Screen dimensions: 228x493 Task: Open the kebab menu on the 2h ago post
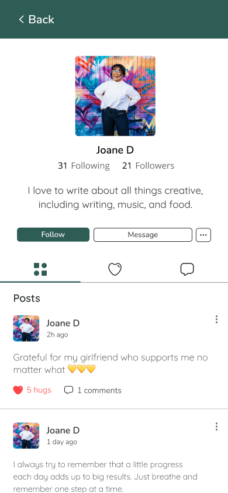216,320
